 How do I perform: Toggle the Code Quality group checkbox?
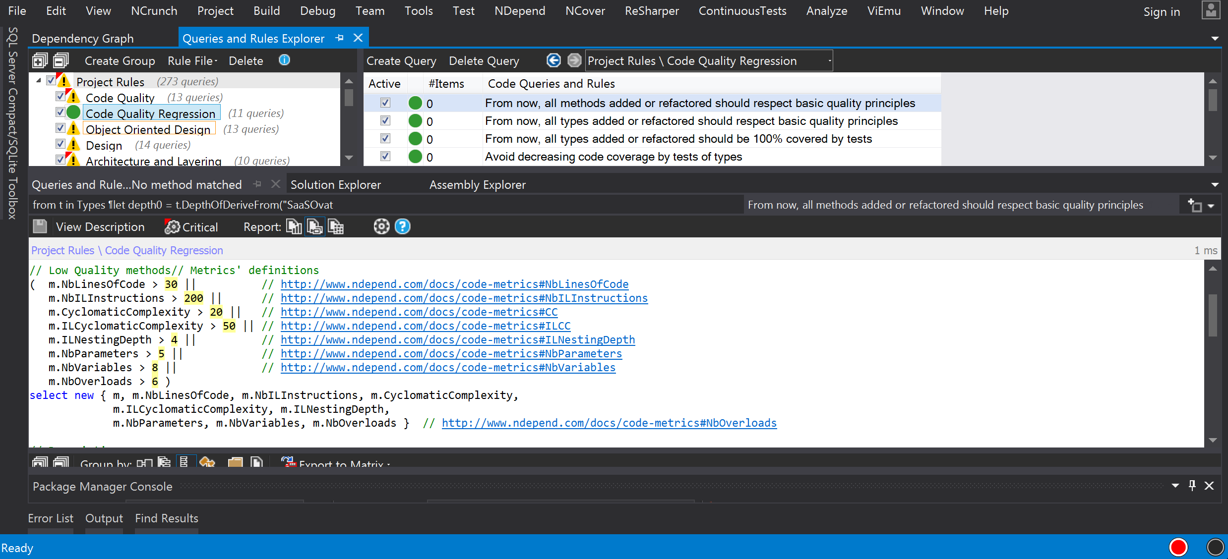(61, 96)
